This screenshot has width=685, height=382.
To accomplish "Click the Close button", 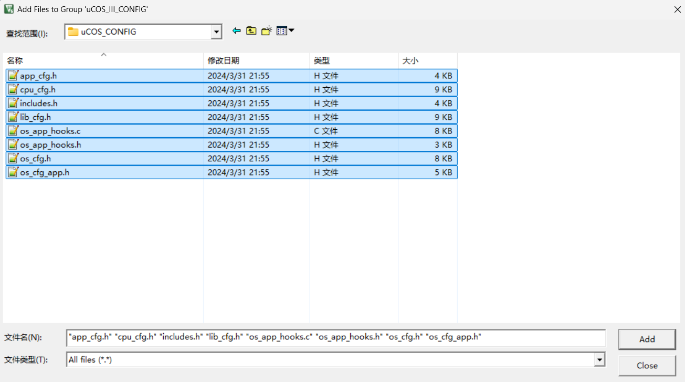I will coord(647,366).
